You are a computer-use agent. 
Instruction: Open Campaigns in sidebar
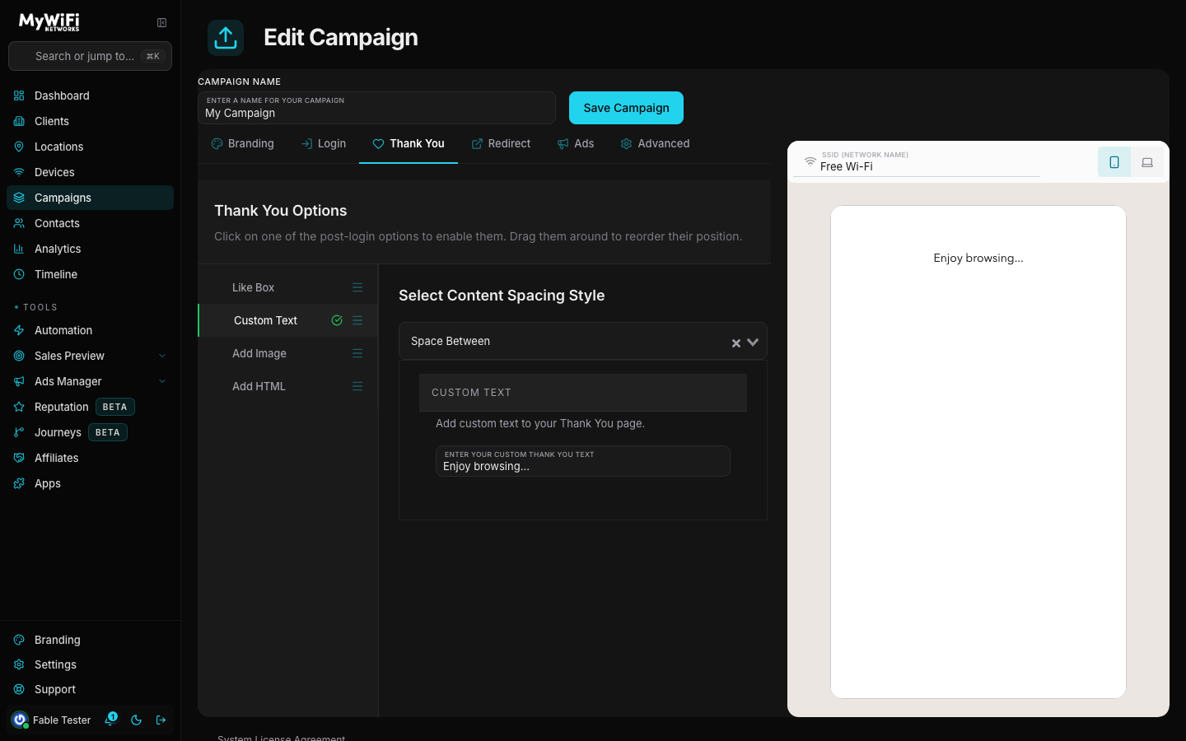[90, 198]
